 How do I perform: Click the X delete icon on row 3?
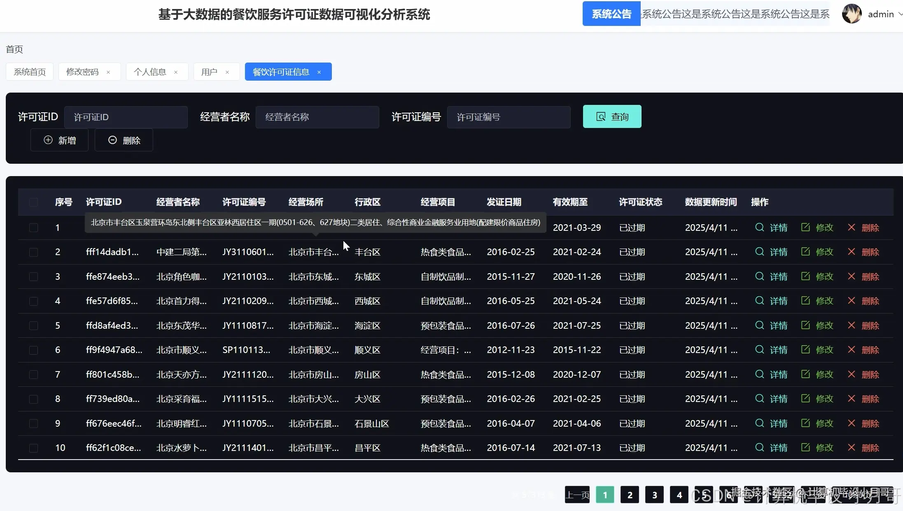click(851, 276)
